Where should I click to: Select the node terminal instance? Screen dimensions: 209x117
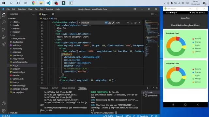150,92
